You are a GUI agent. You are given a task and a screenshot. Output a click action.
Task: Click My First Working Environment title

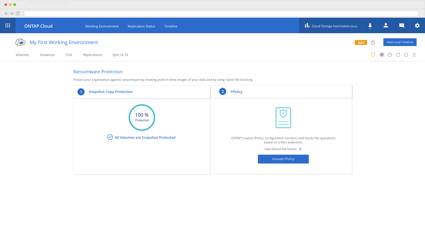64,42
